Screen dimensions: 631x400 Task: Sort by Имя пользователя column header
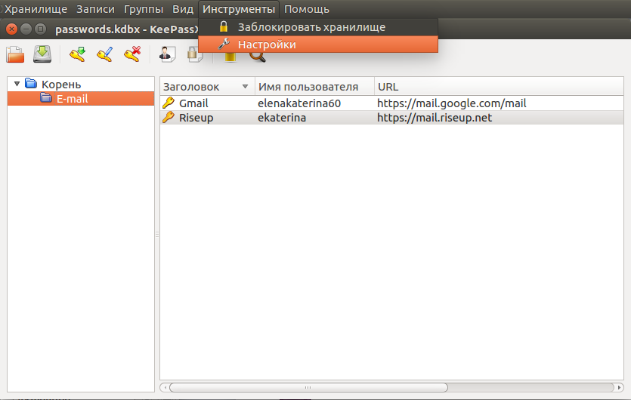pos(314,87)
